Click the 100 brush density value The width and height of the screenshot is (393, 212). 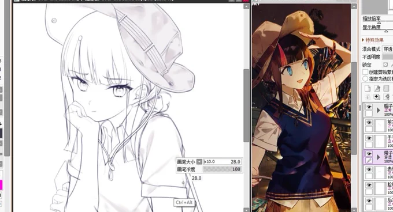click(x=236, y=169)
